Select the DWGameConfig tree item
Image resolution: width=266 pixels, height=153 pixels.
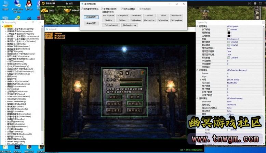pyautogui.click(x=17, y=109)
